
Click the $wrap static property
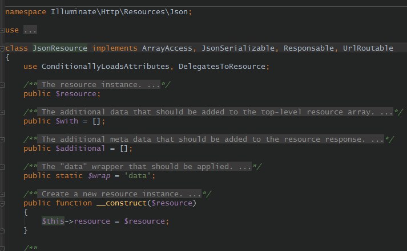(99, 176)
